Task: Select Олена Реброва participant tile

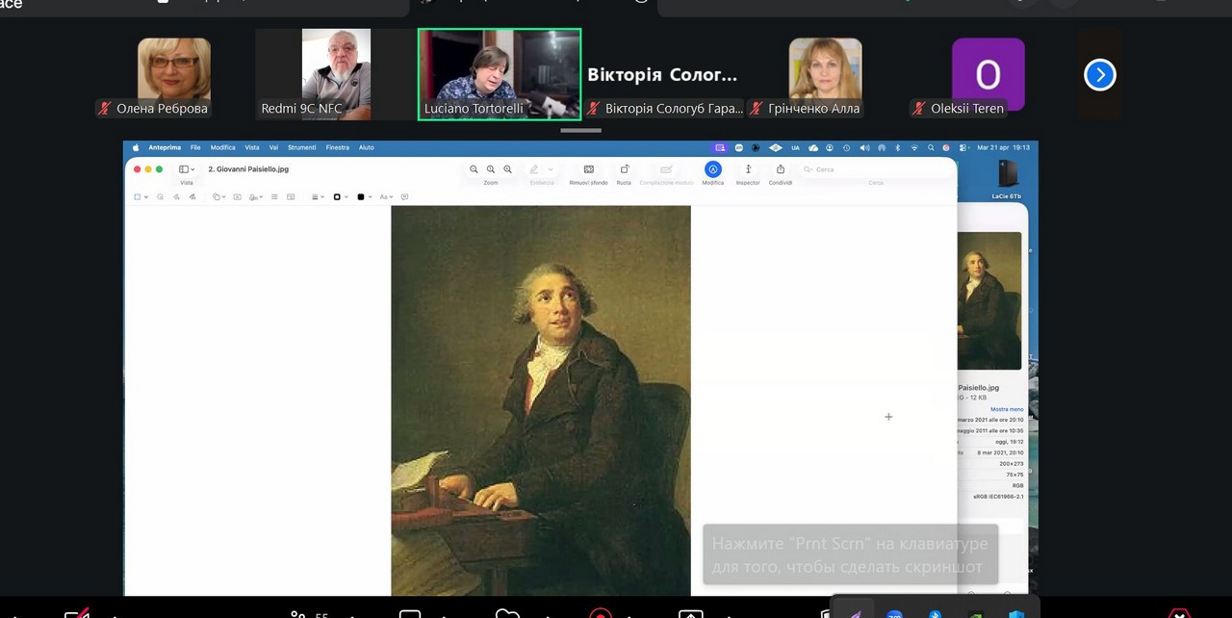Action: [x=174, y=77]
